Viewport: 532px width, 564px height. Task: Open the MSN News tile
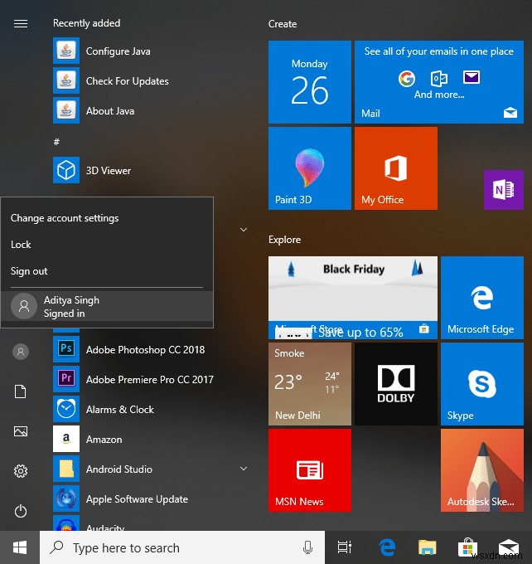309,469
